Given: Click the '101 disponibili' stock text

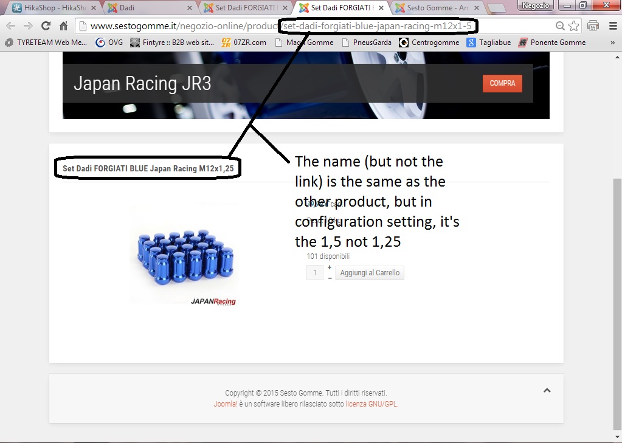Looking at the screenshot, I should [x=328, y=256].
